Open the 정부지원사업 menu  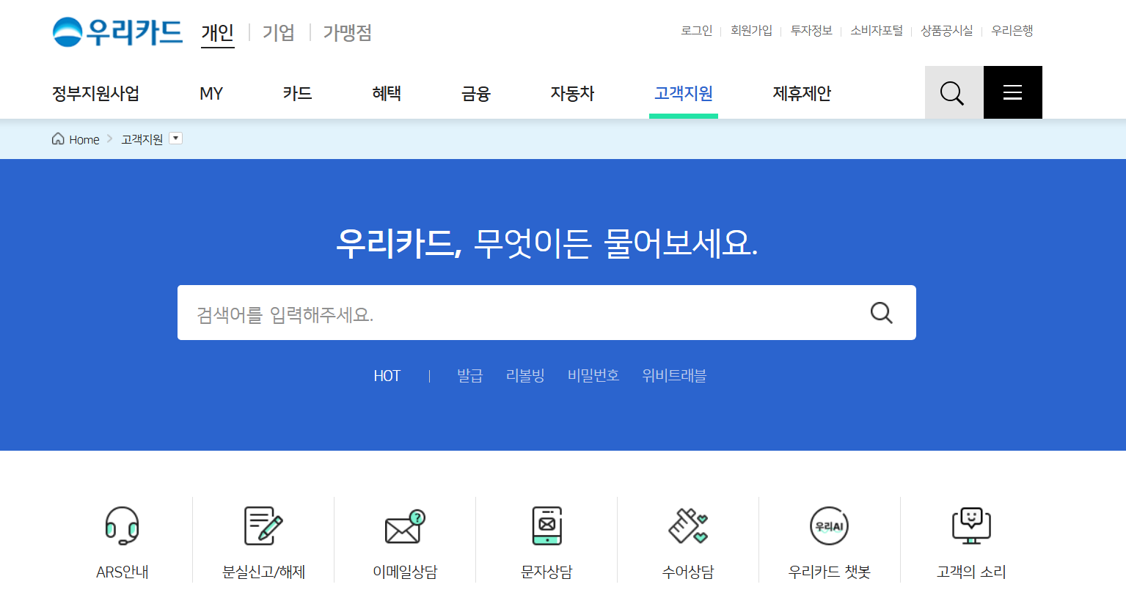[95, 93]
